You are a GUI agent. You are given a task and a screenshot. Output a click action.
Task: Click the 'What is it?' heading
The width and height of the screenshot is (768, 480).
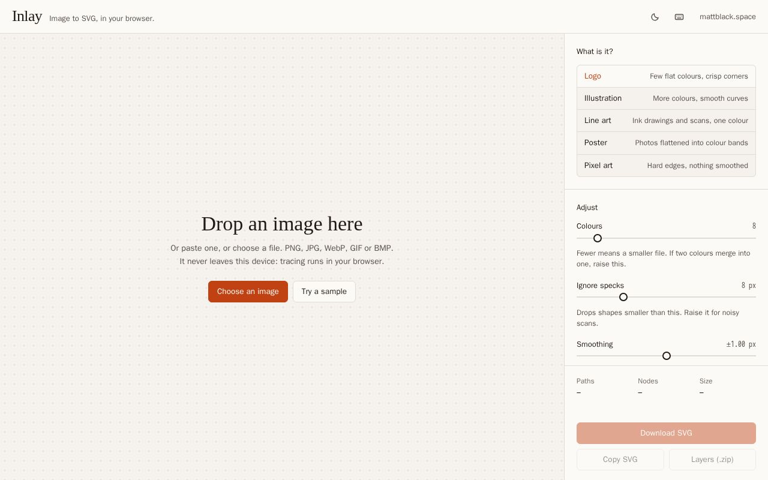(x=595, y=52)
